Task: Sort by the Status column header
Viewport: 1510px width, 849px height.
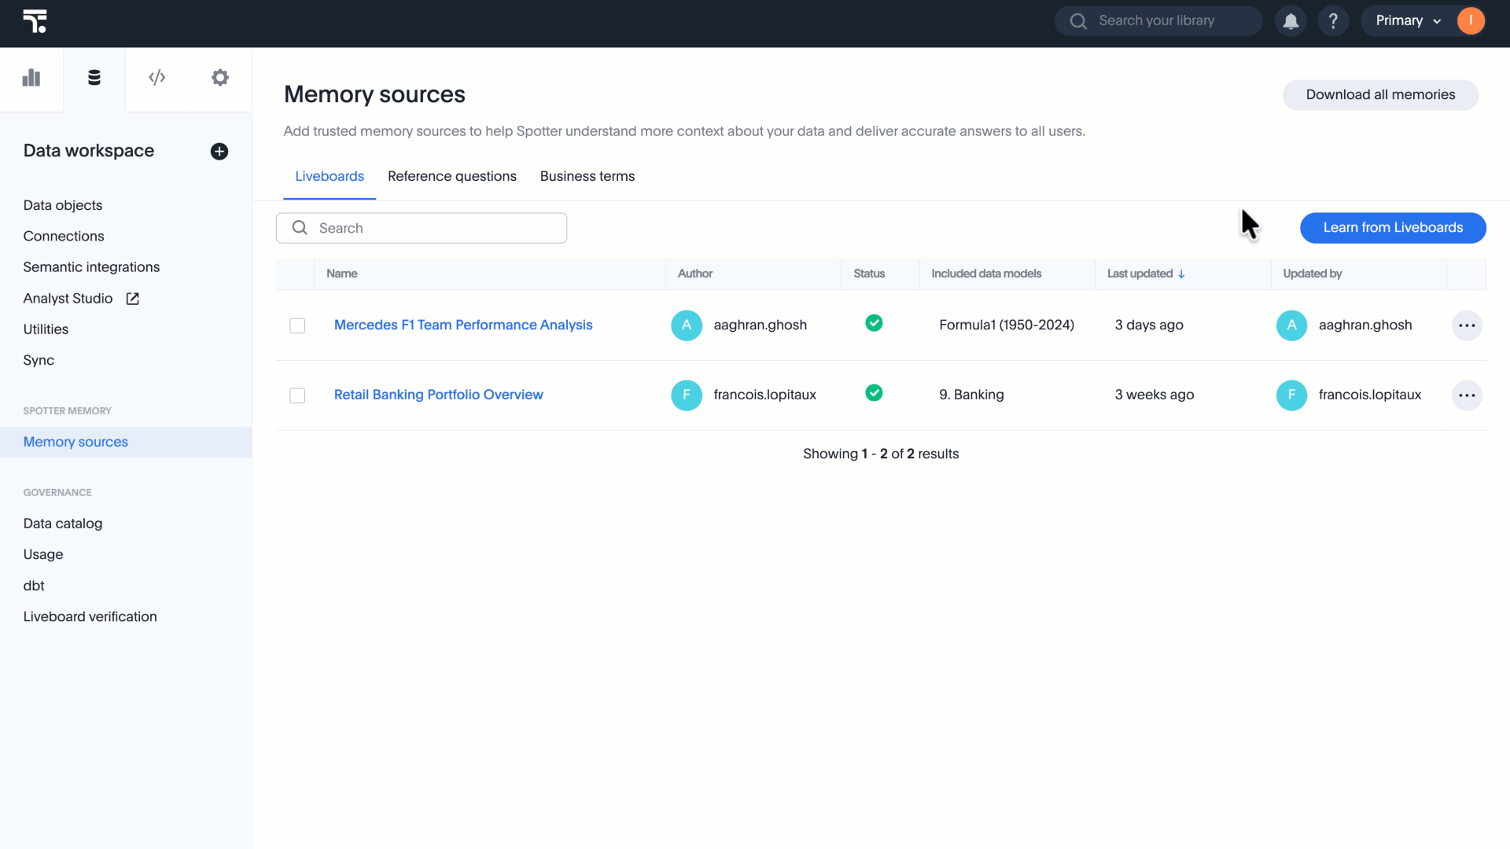Action: click(869, 274)
